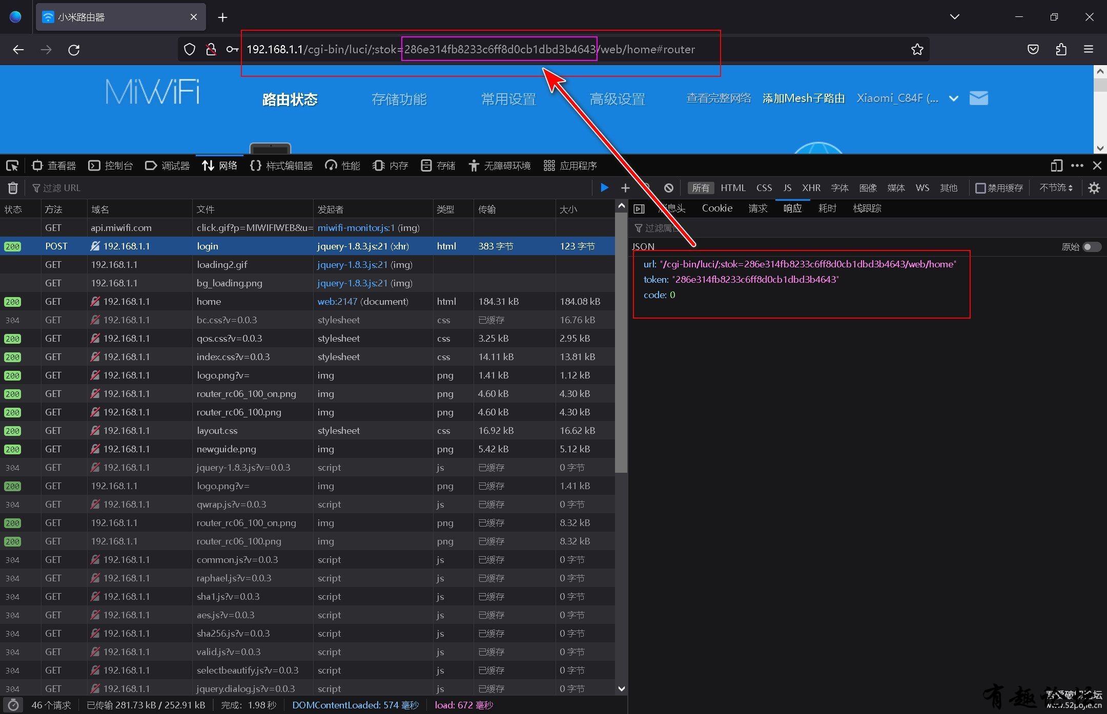Open the 无障碍环境 accessibility tab
This screenshot has height=714, width=1107.
pyautogui.click(x=499, y=166)
